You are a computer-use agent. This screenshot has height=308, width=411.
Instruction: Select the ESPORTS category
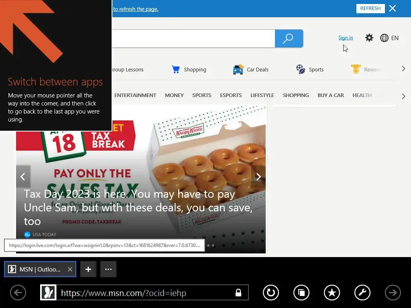point(231,95)
